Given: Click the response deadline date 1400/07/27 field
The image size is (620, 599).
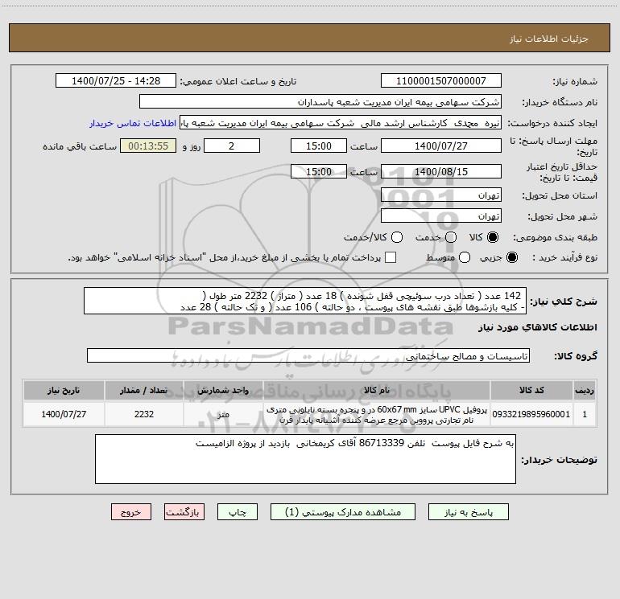Looking at the screenshot, I should pyautogui.click(x=441, y=146).
